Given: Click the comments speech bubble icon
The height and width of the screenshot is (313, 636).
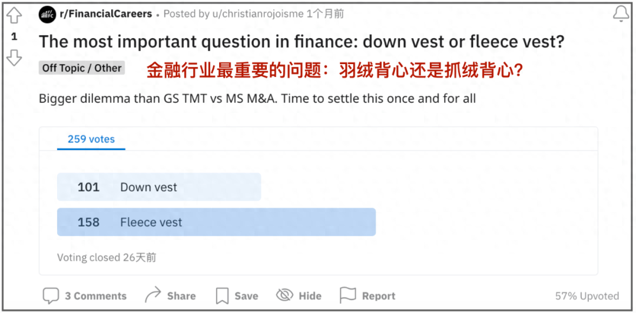Looking at the screenshot, I should pos(51,295).
